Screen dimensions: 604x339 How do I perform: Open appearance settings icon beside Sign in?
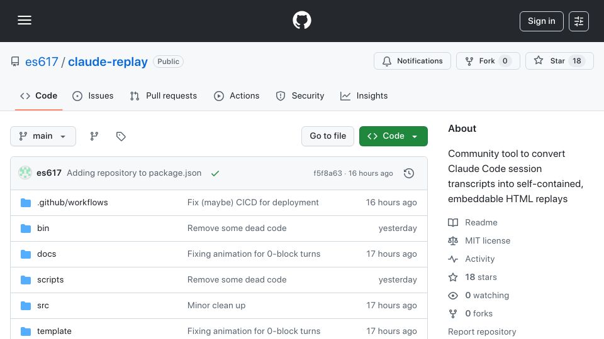pos(579,21)
